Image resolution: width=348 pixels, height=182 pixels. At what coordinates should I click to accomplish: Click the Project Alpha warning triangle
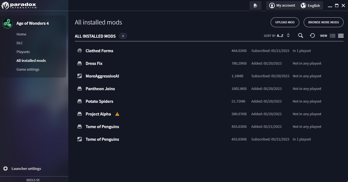[117, 114]
